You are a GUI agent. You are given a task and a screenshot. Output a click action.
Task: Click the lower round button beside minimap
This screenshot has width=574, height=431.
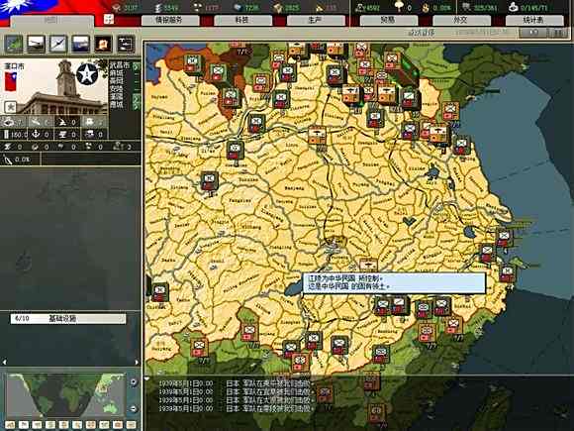[x=134, y=408]
